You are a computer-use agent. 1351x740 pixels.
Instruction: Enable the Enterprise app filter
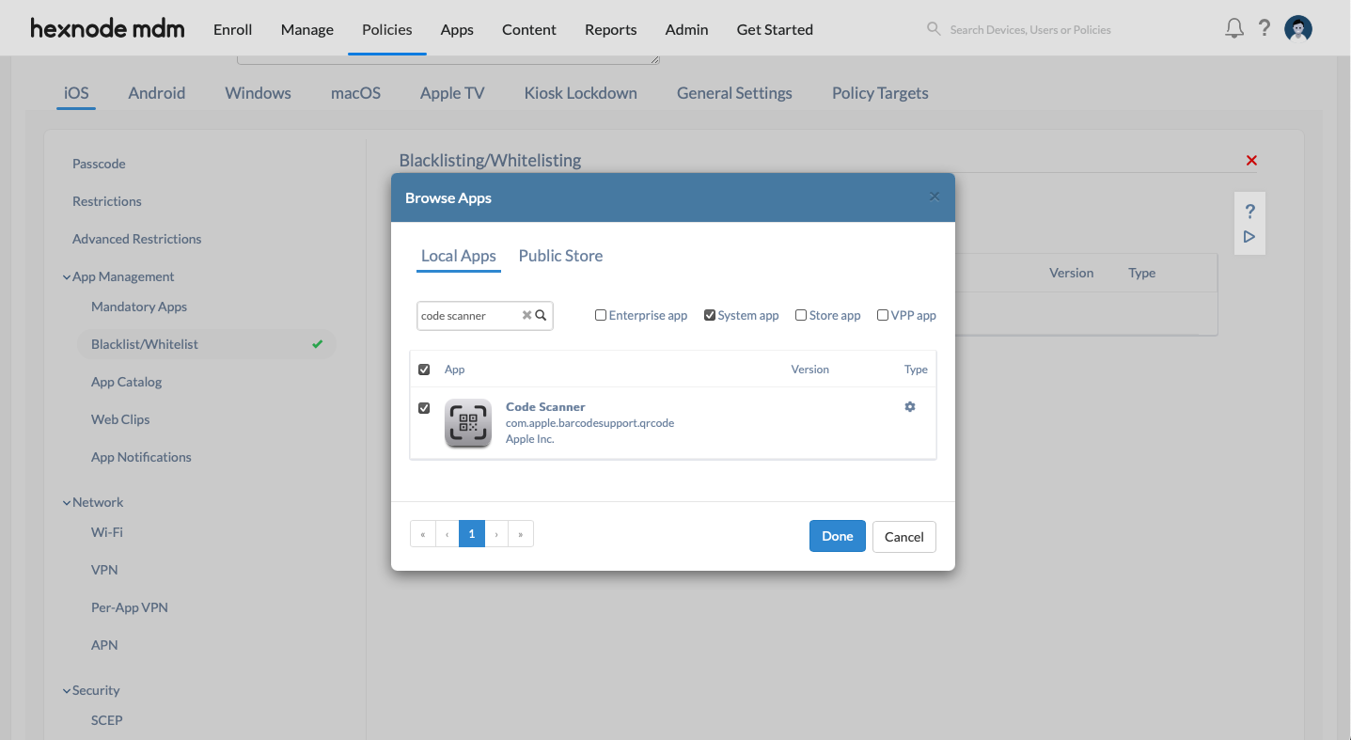click(600, 314)
